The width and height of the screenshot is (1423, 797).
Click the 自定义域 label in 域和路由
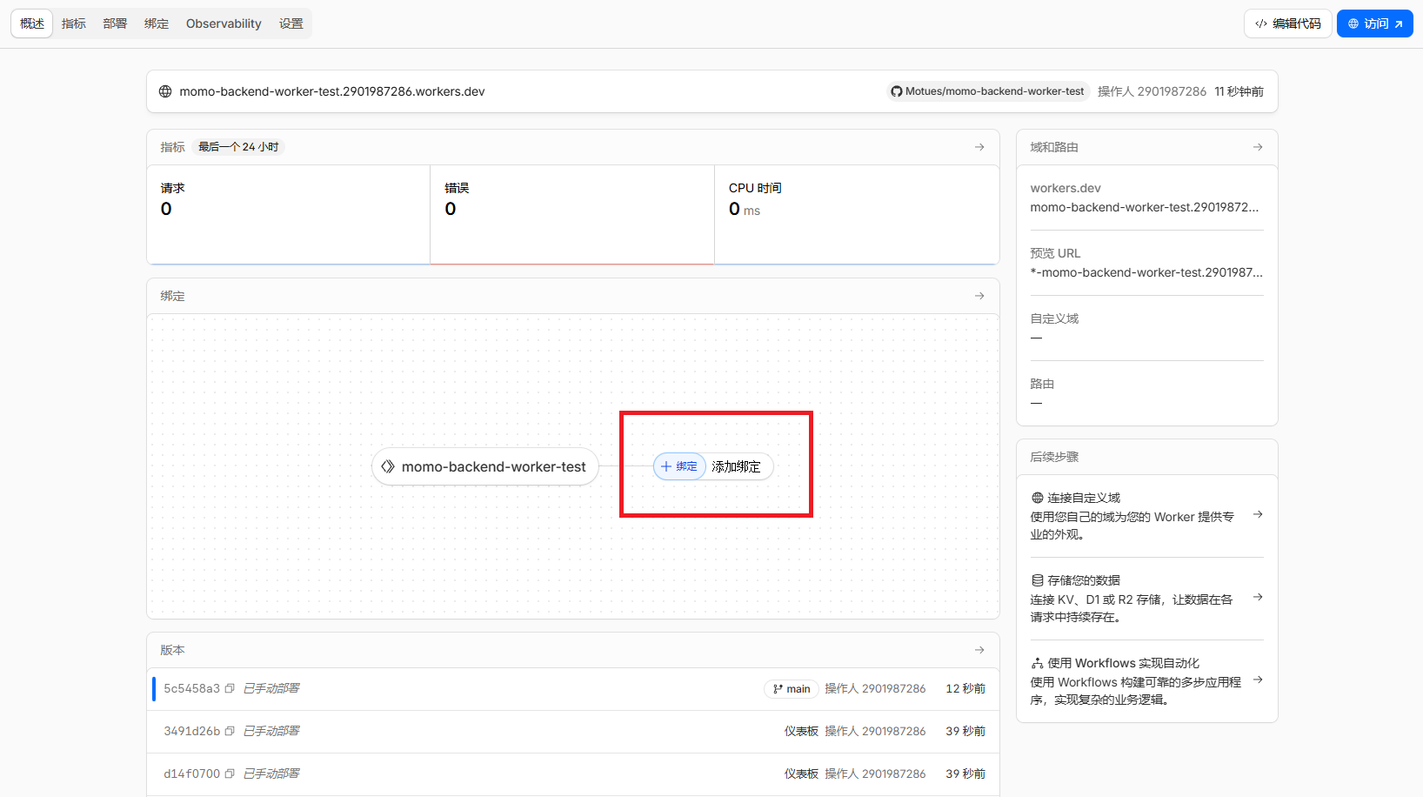click(x=1054, y=318)
